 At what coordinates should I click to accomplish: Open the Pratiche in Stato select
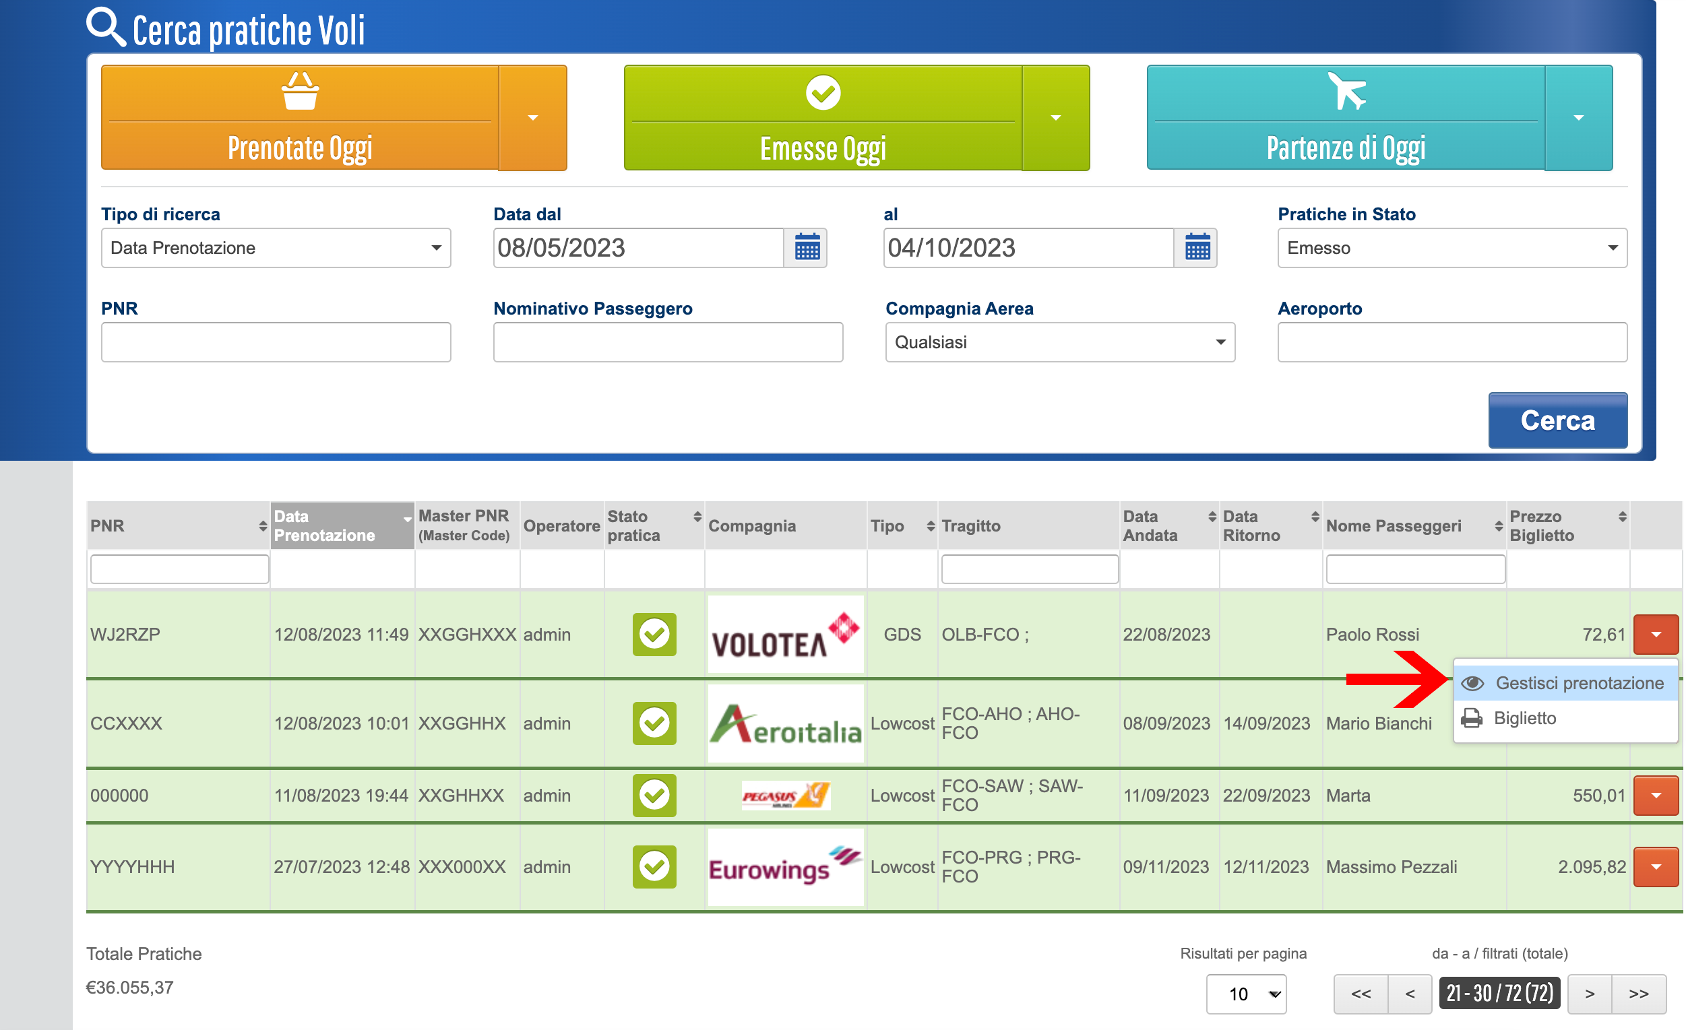[1451, 248]
